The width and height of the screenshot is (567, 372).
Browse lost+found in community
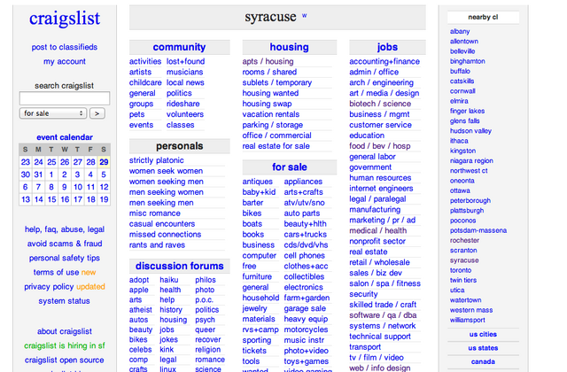point(185,61)
